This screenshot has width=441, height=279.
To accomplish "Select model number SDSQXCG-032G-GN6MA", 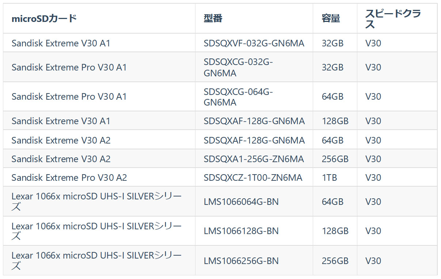I will (238, 68).
